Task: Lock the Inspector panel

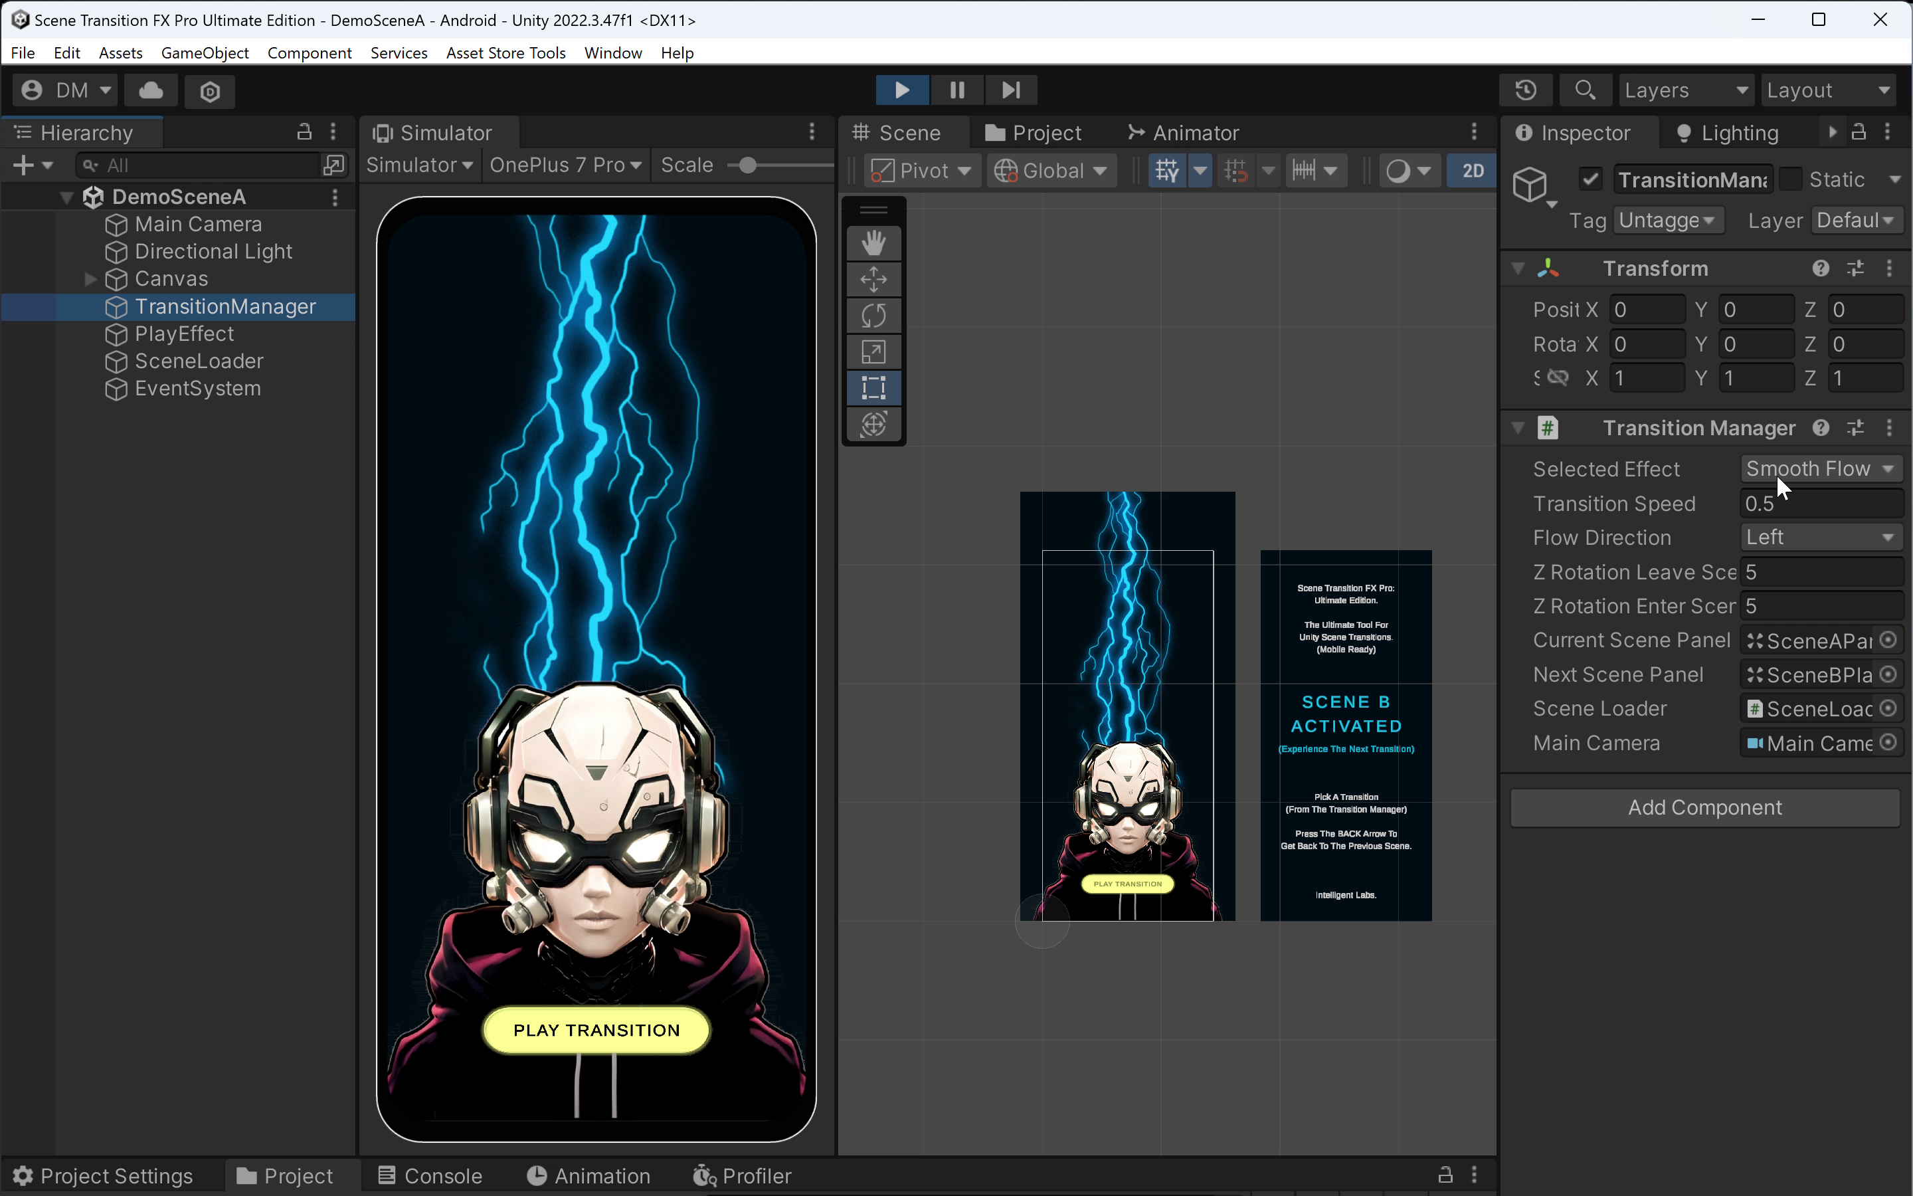Action: tap(1859, 132)
